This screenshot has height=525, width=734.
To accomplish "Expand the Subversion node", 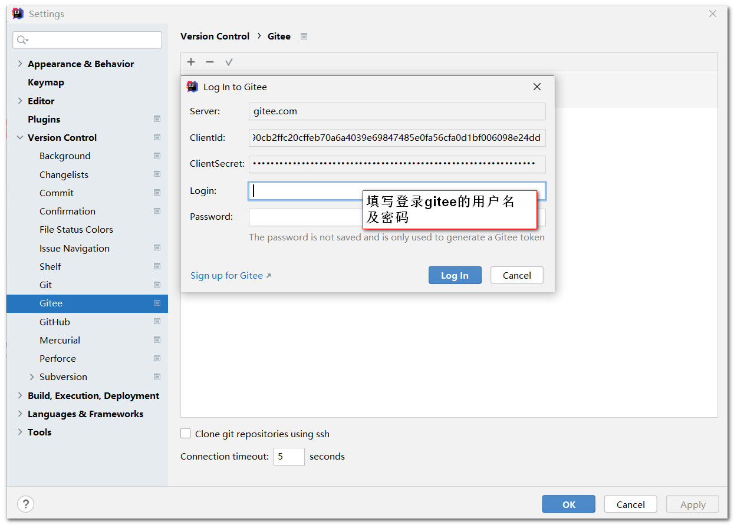I will pos(32,377).
